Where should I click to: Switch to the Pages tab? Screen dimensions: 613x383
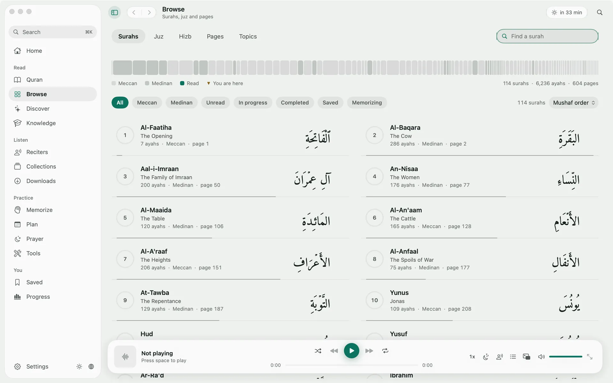click(x=215, y=36)
